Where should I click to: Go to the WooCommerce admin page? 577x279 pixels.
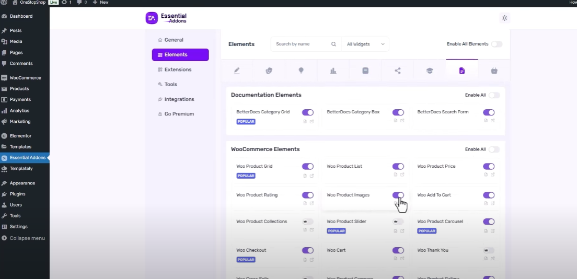[25, 78]
